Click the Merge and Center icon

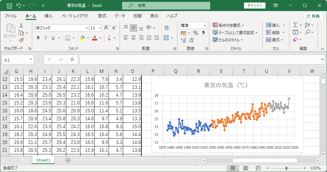[166, 38]
